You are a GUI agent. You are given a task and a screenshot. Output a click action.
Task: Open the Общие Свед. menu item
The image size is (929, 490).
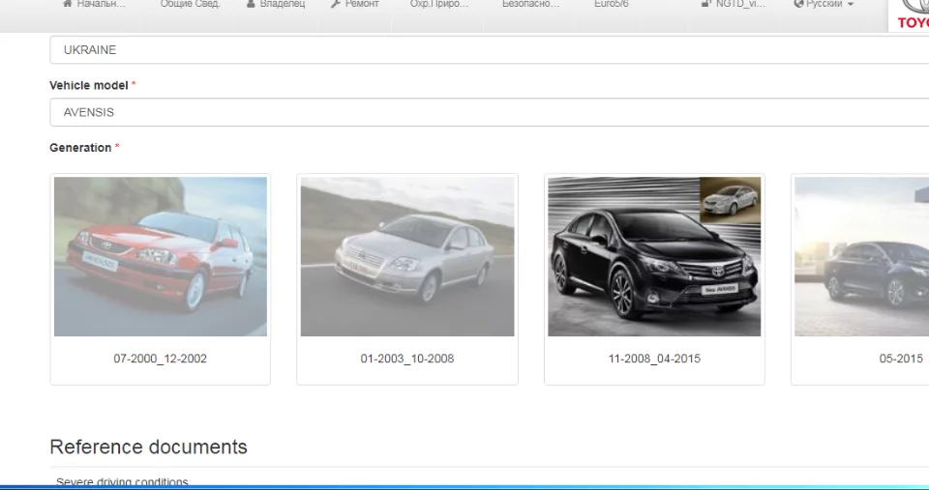pos(190,4)
